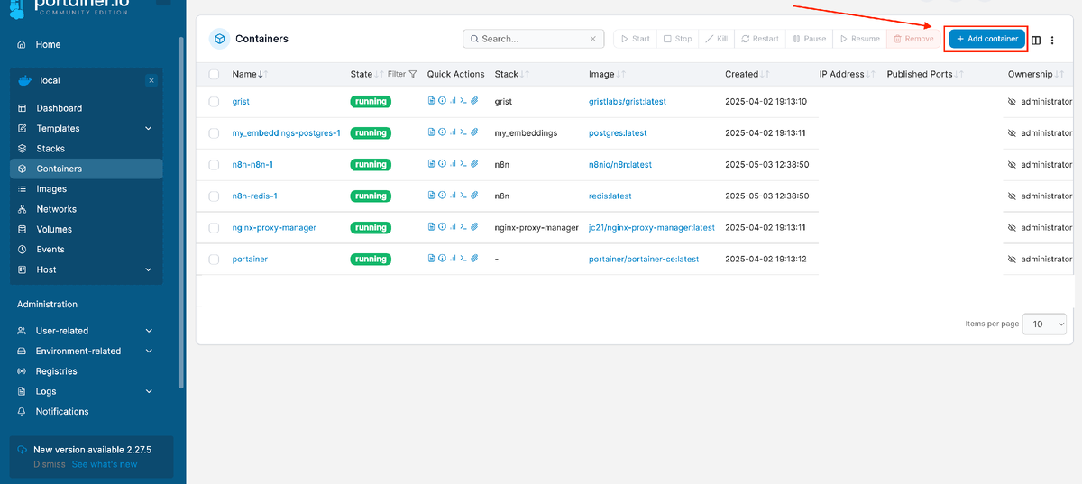
Task: Open the Items per page dropdown
Action: click(x=1045, y=324)
